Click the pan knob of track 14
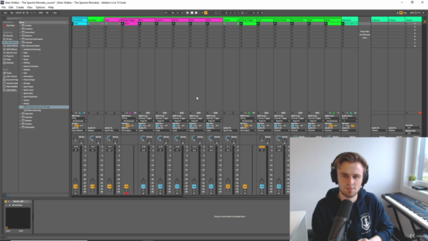Image resolution: width=428 pixels, height=241 pixels. tap(92, 181)
